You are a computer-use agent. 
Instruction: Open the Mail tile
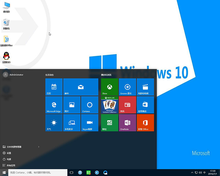[x=81, y=87]
